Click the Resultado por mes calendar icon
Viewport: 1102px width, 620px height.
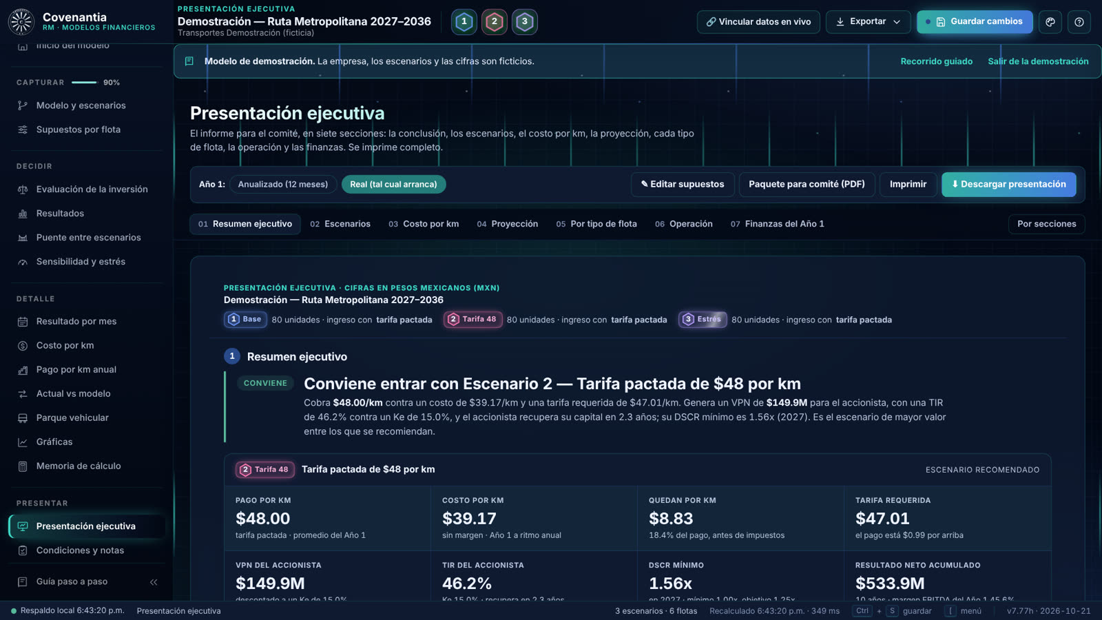tap(23, 322)
